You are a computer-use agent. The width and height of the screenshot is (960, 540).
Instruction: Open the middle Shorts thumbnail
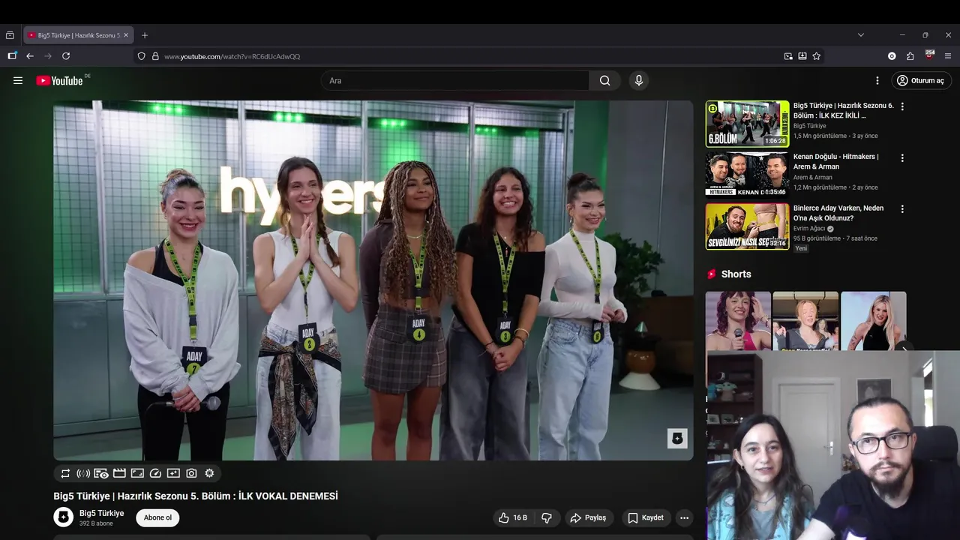pos(805,321)
